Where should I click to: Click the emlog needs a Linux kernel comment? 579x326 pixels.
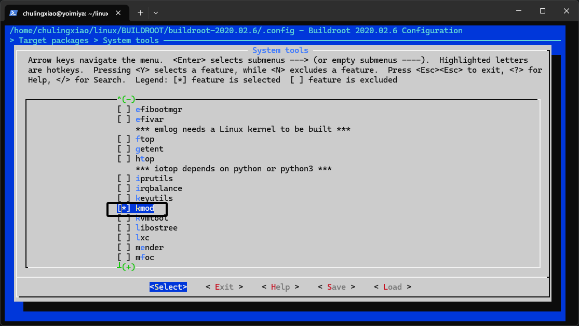pyautogui.click(x=243, y=129)
